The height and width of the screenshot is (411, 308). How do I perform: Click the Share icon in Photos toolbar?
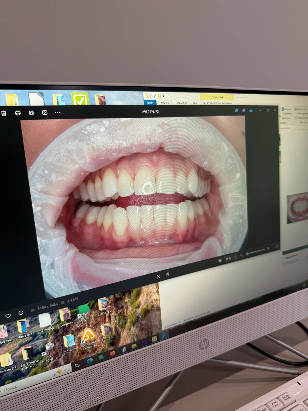tap(31, 113)
